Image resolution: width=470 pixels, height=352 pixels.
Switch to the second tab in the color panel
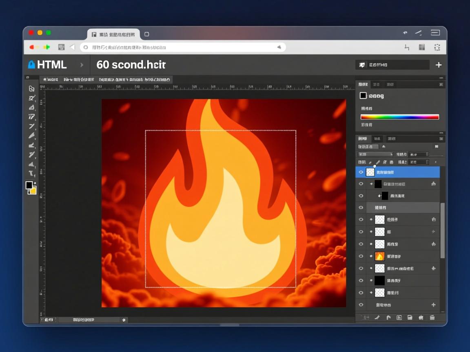click(x=376, y=84)
